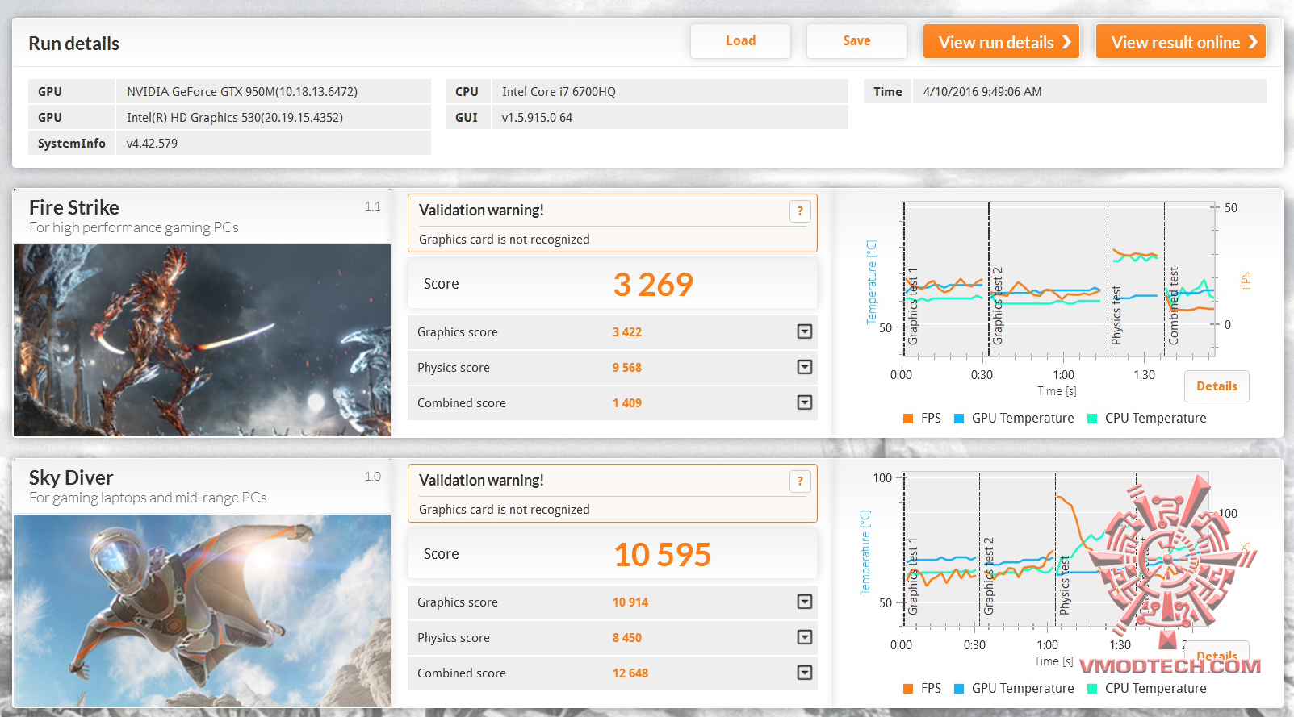Click the Fire Strike overall score 3 269
This screenshot has width=1294, height=717.
click(653, 285)
